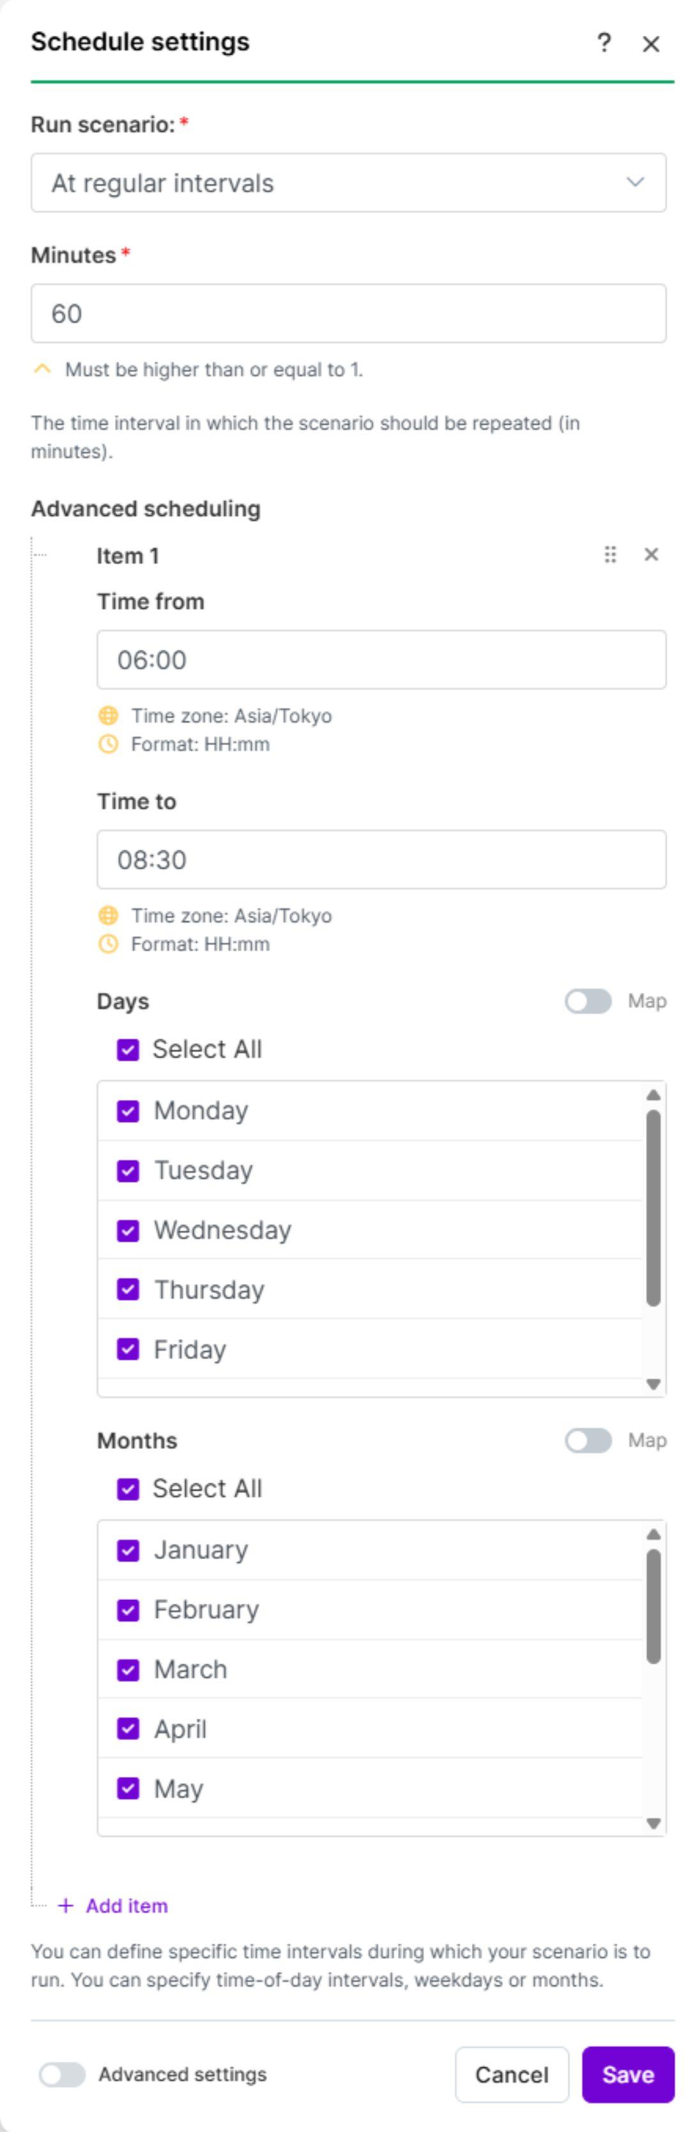Screen dimensions: 690x2132
Task: Remove Item 1 with its X icon
Action: [x=651, y=554]
